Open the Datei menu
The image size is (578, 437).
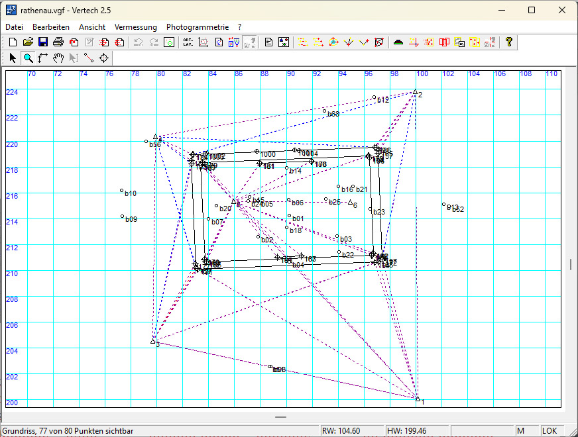15,27
